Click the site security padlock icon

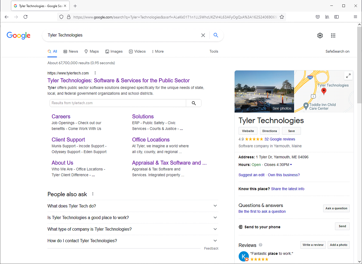pos(69,17)
